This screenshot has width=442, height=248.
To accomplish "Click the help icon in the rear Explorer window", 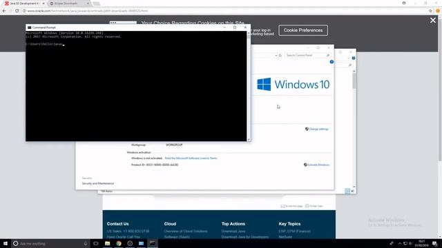I will pyautogui.click(x=354, y=58).
